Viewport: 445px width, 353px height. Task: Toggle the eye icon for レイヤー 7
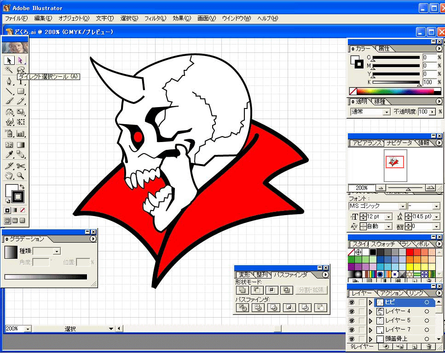pos(352,330)
